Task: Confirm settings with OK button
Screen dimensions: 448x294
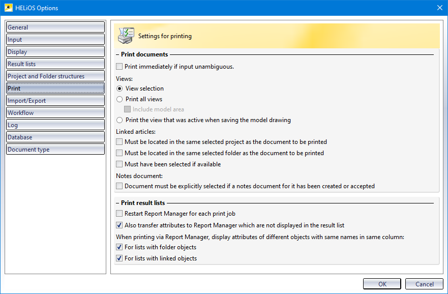Action: pos(382,284)
